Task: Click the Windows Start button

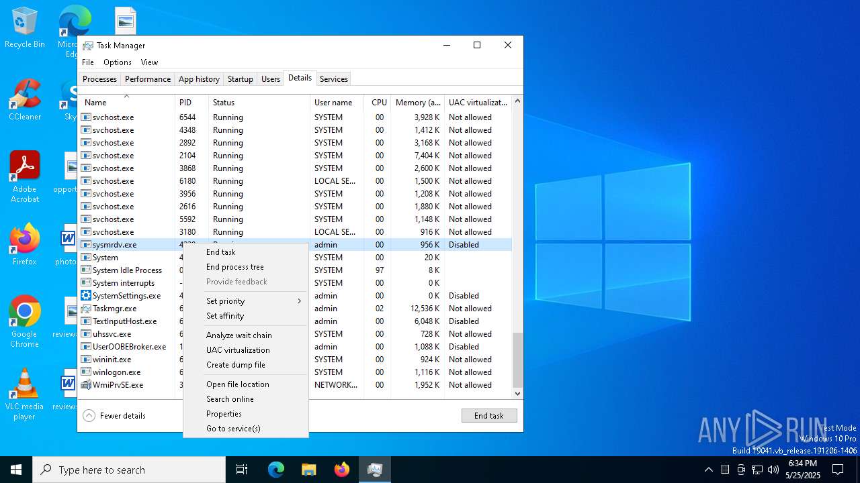Action: pyautogui.click(x=16, y=470)
